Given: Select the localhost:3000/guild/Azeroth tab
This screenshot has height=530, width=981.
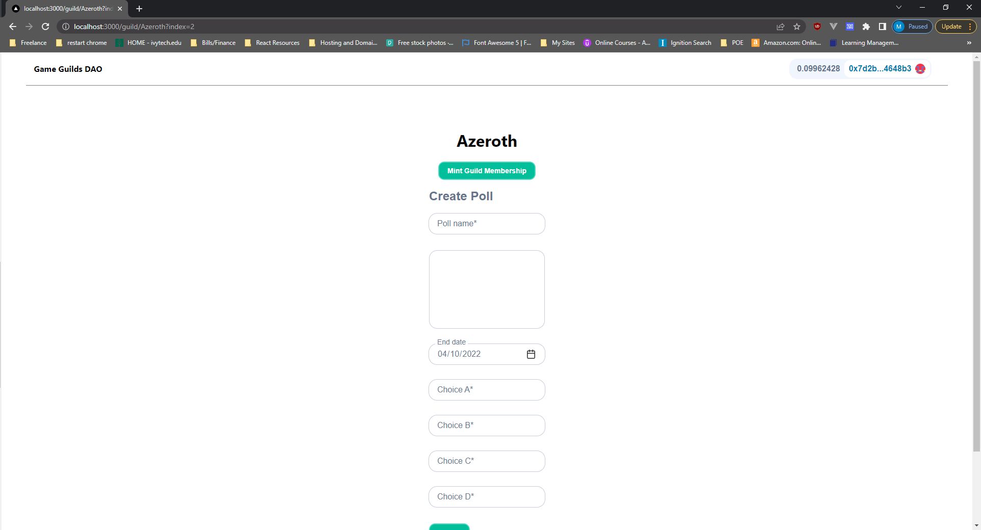Looking at the screenshot, I should [67, 9].
